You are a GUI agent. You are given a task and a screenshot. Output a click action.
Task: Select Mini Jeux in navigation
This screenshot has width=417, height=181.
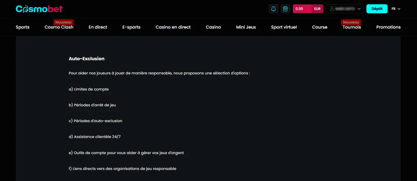tap(246, 27)
